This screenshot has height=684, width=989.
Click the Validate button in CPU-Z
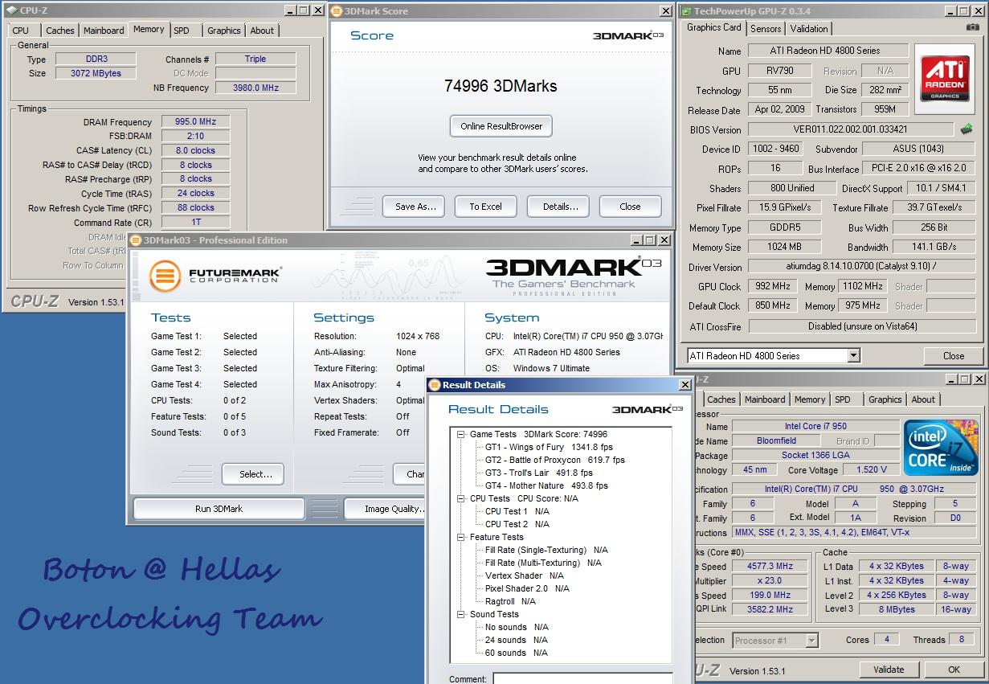pos(888,670)
